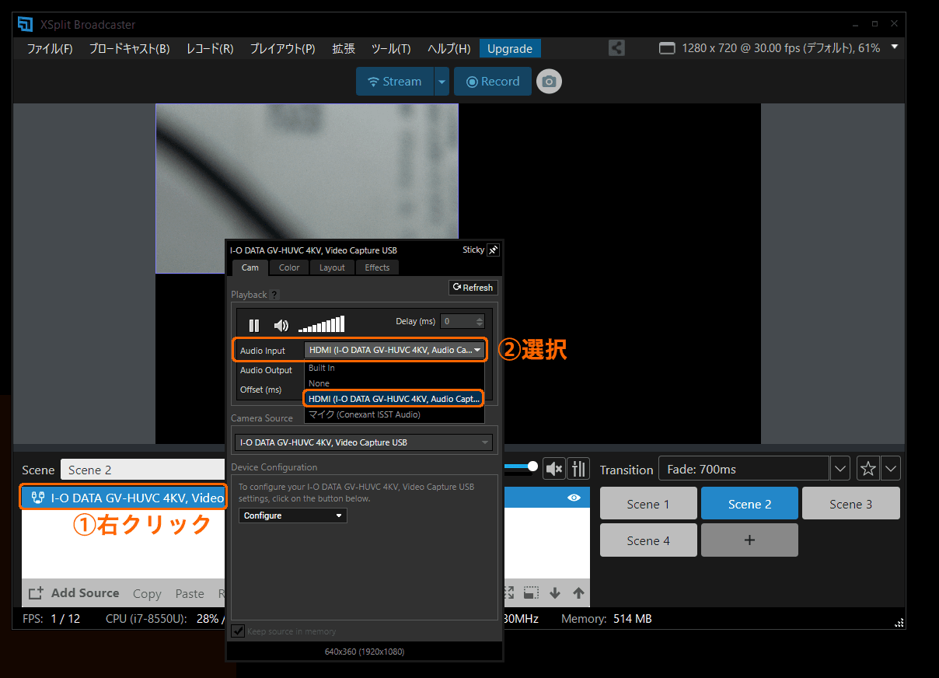The width and height of the screenshot is (939, 678).
Task: Switch to the Effects tab
Action: [x=377, y=267]
